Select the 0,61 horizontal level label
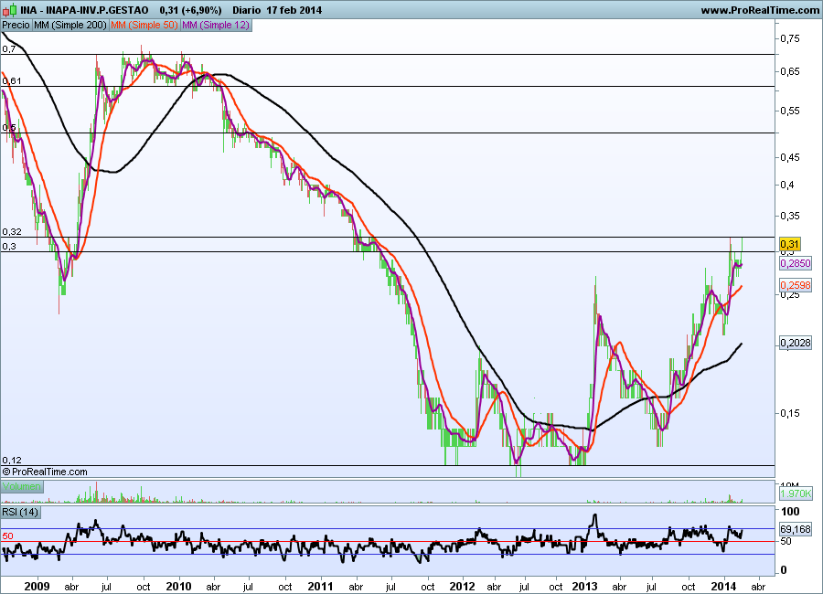The height and width of the screenshot is (594, 823). (x=12, y=80)
